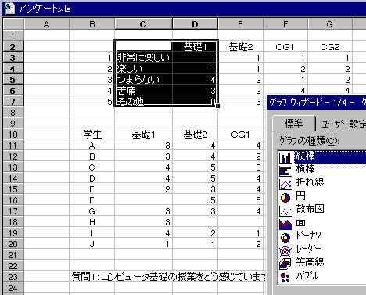The height and width of the screenshot is (295, 366).
Task: Click the 基礎2 header in row 10
Action: (x=195, y=135)
